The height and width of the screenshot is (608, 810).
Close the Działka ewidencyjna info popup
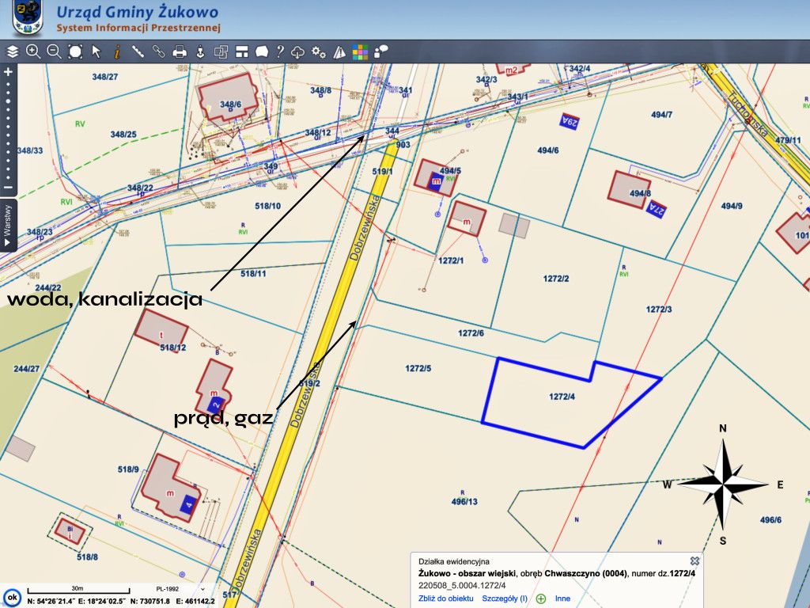tap(695, 560)
